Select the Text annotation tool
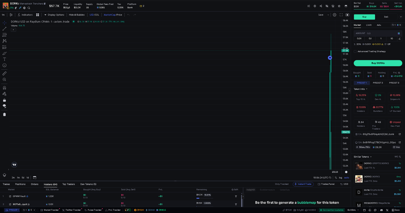The height and width of the screenshot is (213, 405). coord(4,59)
